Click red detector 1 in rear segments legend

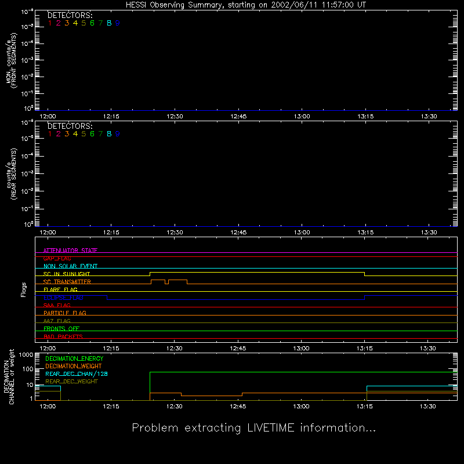pos(50,134)
